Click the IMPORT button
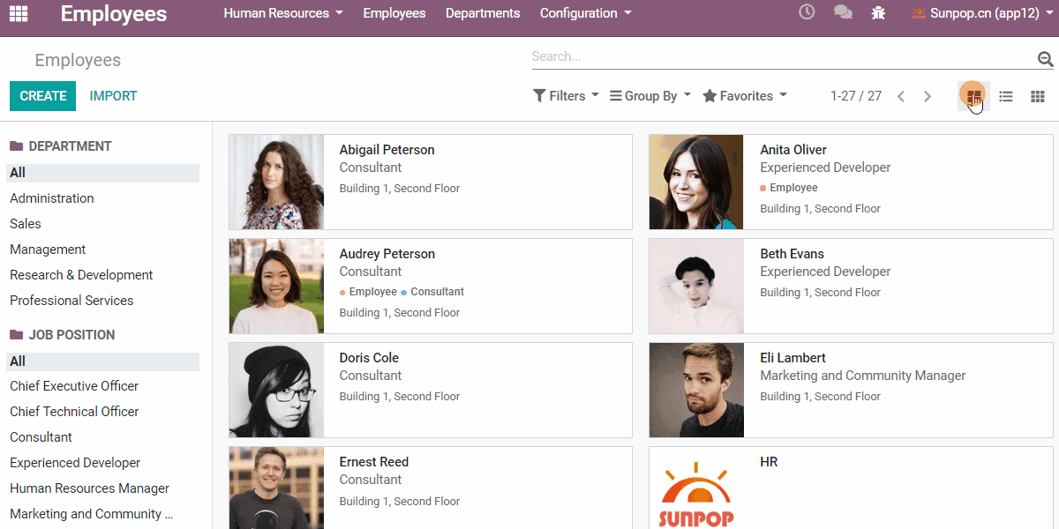This screenshot has height=529, width=1059. pos(113,96)
